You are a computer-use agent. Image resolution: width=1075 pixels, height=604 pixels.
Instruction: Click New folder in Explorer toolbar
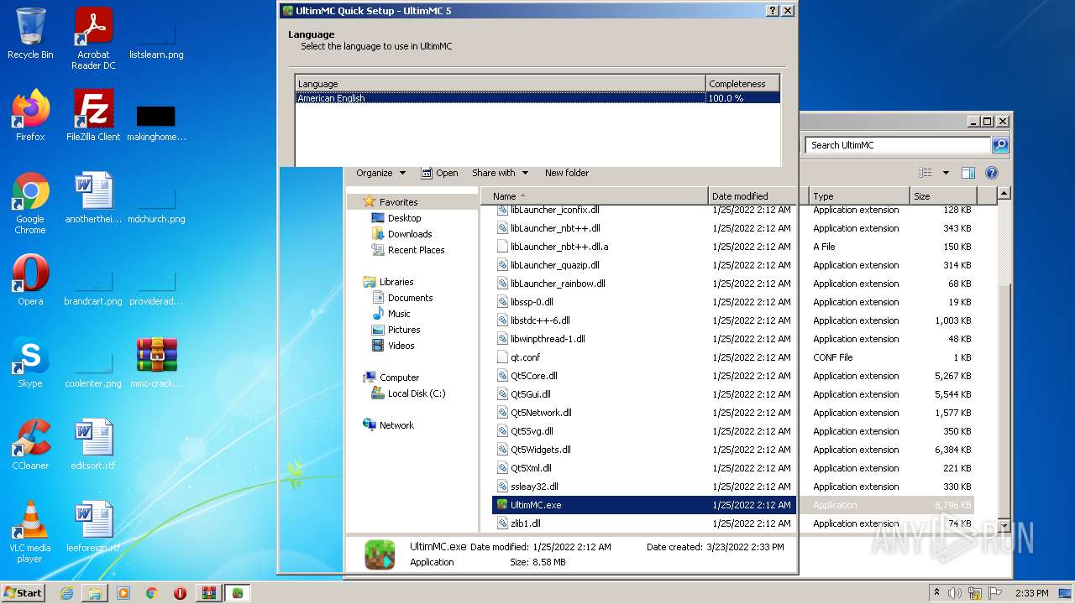[x=567, y=173]
